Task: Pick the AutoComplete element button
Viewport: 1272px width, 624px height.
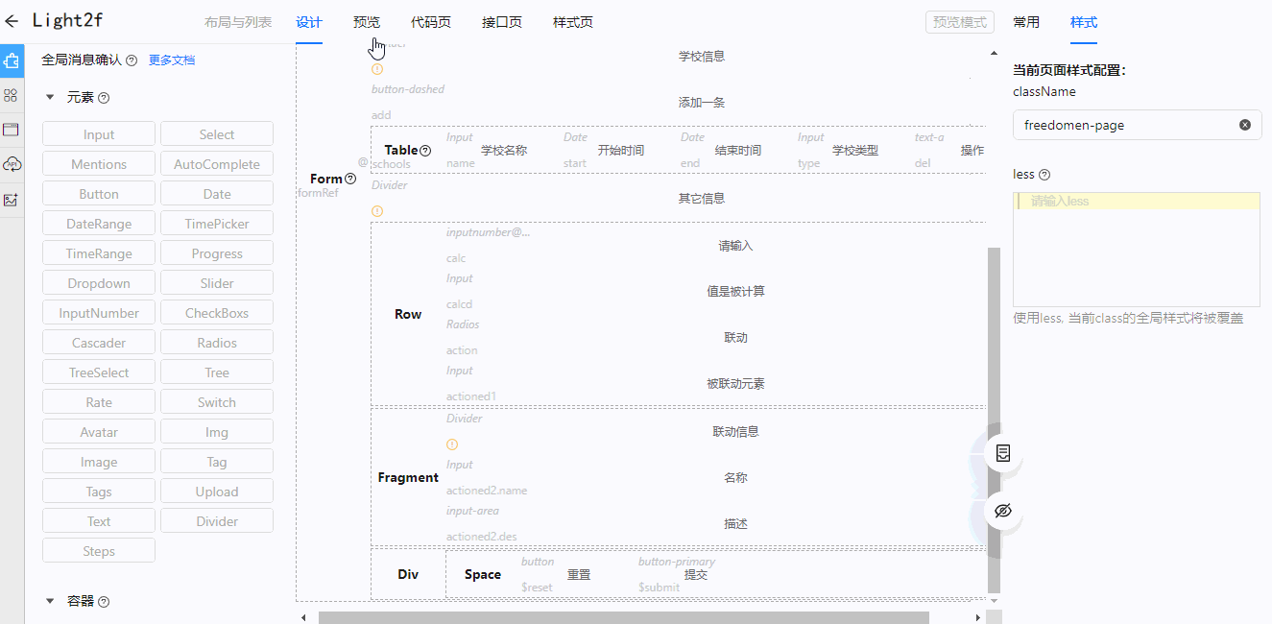Action: coord(217,164)
